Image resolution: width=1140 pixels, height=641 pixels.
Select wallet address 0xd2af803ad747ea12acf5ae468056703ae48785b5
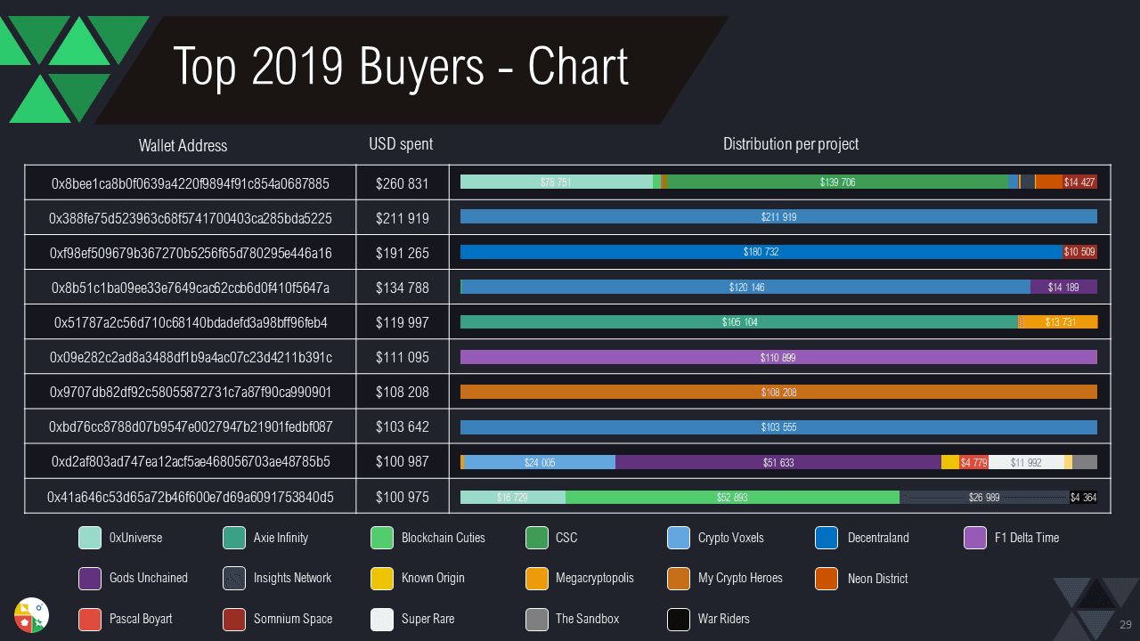click(191, 461)
